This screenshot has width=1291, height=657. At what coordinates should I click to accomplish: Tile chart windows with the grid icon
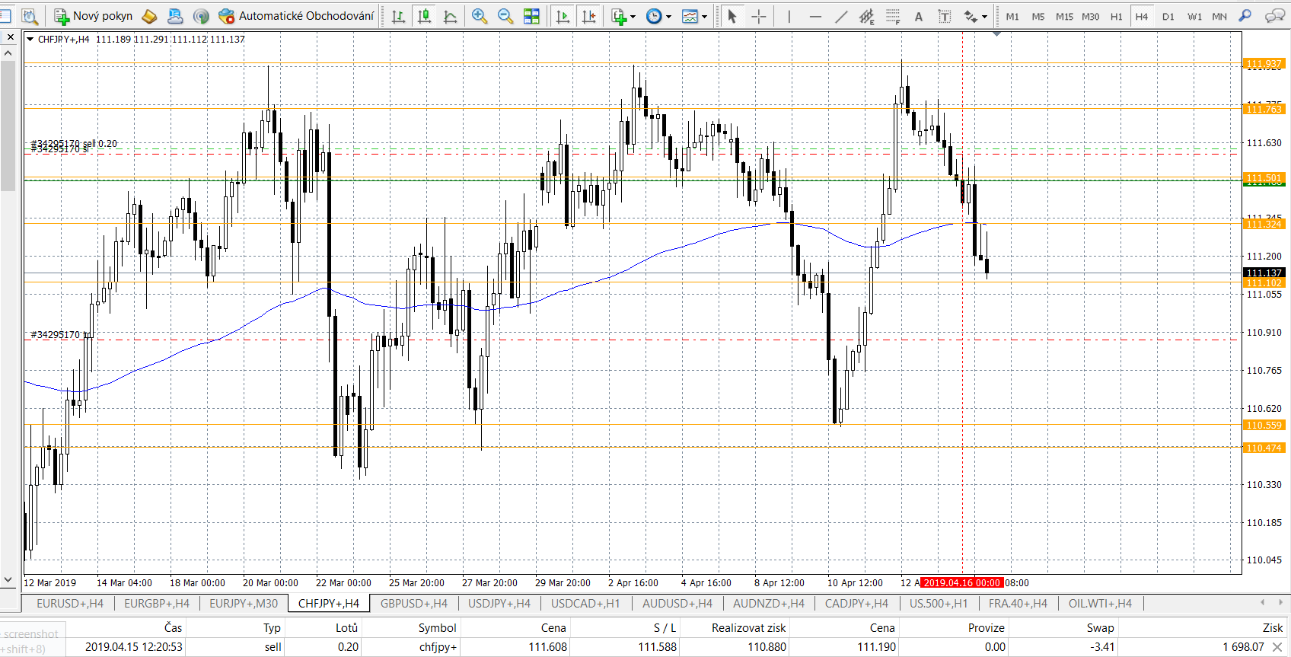tap(531, 16)
